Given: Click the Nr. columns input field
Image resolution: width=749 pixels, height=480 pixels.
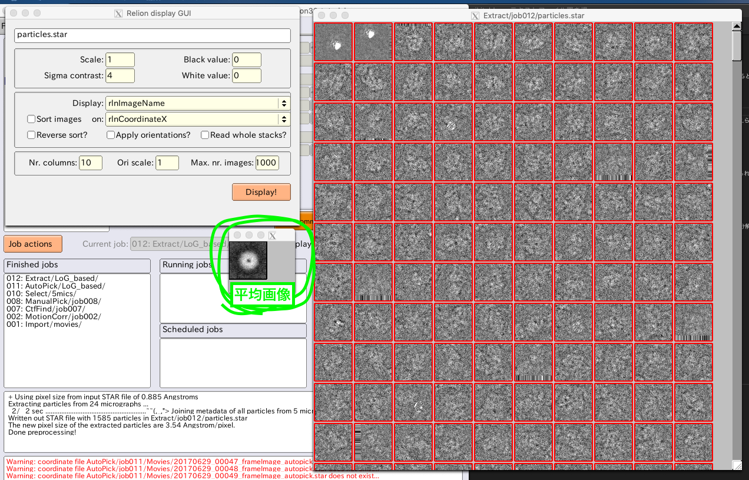Looking at the screenshot, I should [x=91, y=163].
